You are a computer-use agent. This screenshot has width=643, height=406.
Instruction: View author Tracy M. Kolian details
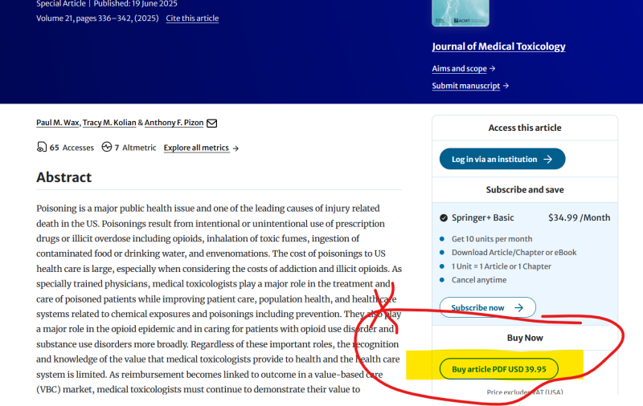click(109, 123)
